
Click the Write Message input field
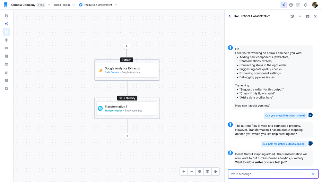pyautogui.click(x=273, y=174)
